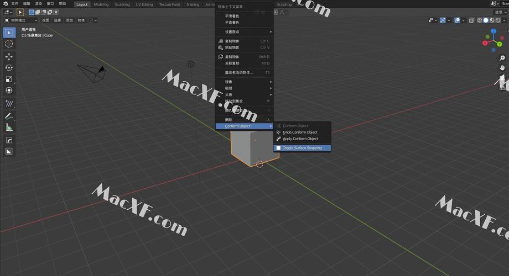Switch to wireframe shading
Screen dimensions: 509x276
coord(480,20)
